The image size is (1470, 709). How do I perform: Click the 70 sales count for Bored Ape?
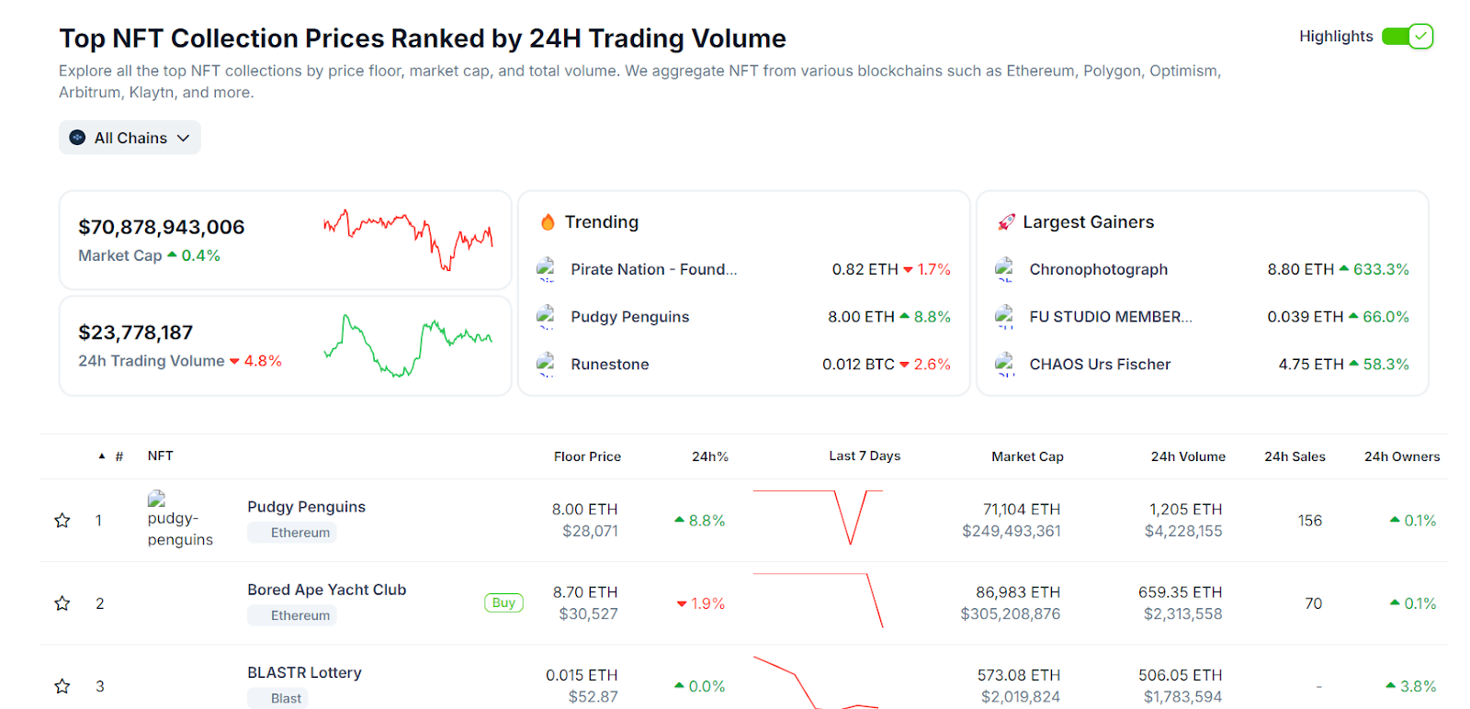click(1314, 603)
